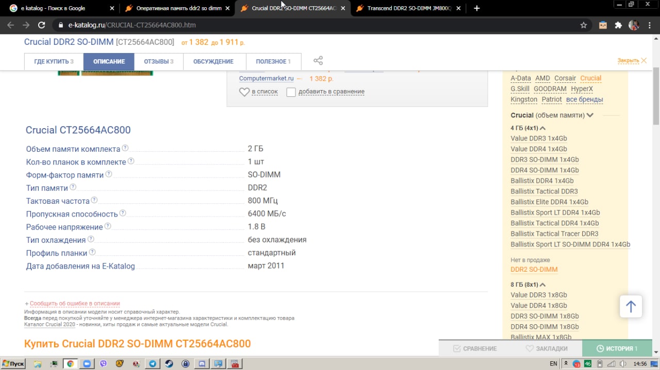This screenshot has height=370, width=660.
Task: Open Discord from the taskbar
Action: (202, 364)
